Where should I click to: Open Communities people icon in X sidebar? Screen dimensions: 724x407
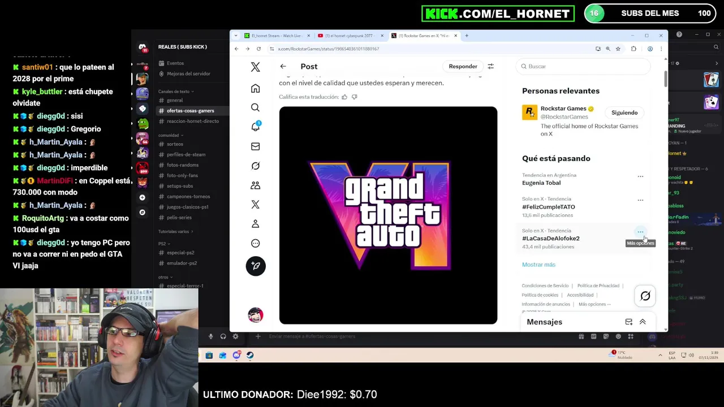click(x=255, y=185)
